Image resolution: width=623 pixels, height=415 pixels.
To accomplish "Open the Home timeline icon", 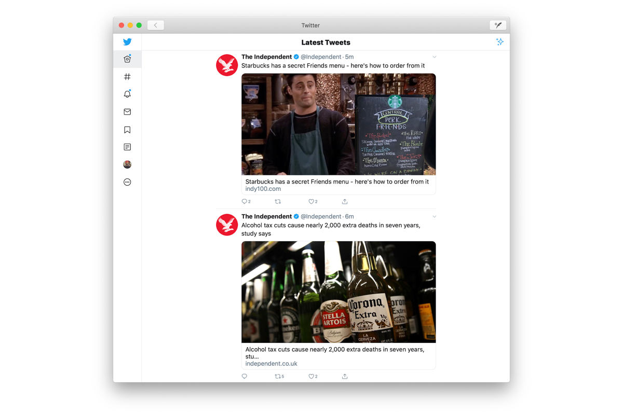I will (x=127, y=59).
